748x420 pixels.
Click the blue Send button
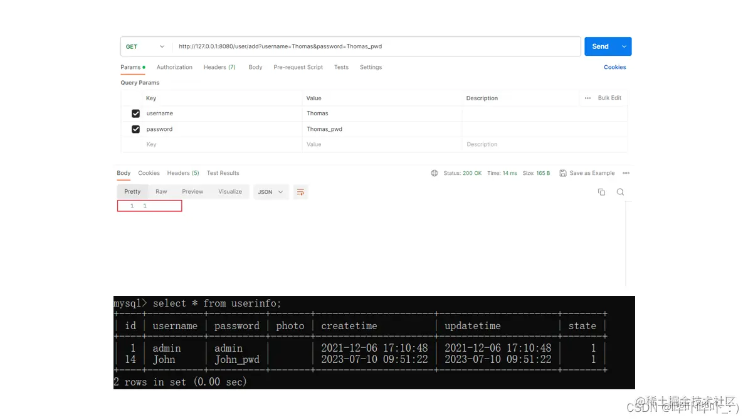click(600, 46)
